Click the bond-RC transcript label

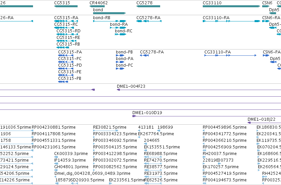(x=123, y=31)
